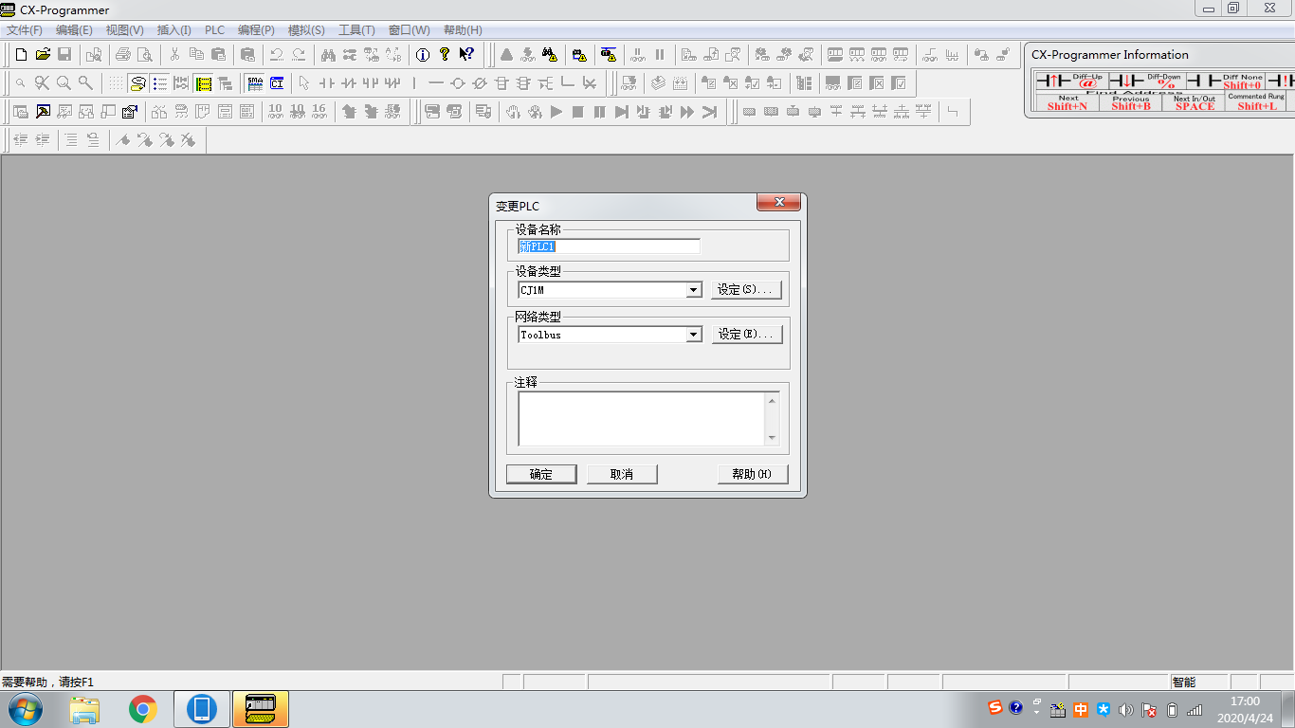Activate context help arrow-question icon

tap(466, 55)
